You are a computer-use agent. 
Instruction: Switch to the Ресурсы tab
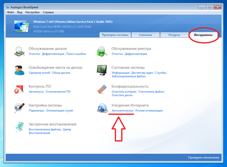174,35
